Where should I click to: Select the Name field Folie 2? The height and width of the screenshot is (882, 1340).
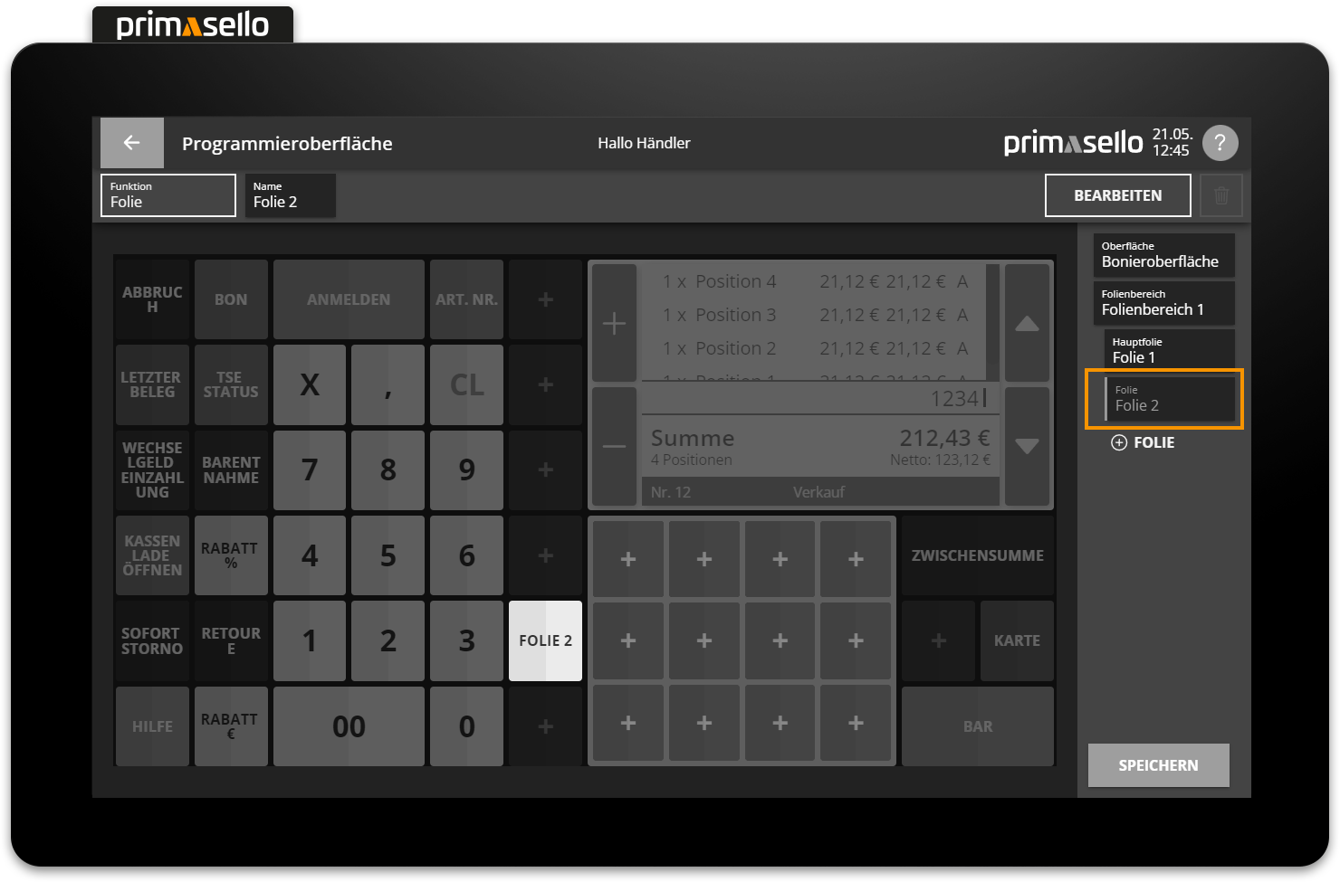pos(290,195)
